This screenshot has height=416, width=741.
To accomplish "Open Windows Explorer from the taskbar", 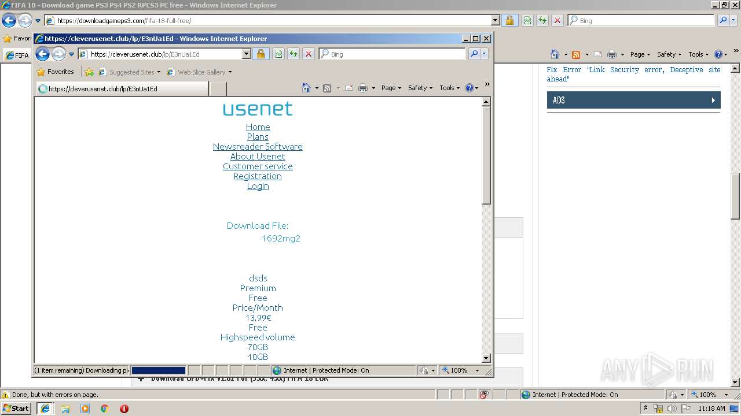I will (65, 408).
